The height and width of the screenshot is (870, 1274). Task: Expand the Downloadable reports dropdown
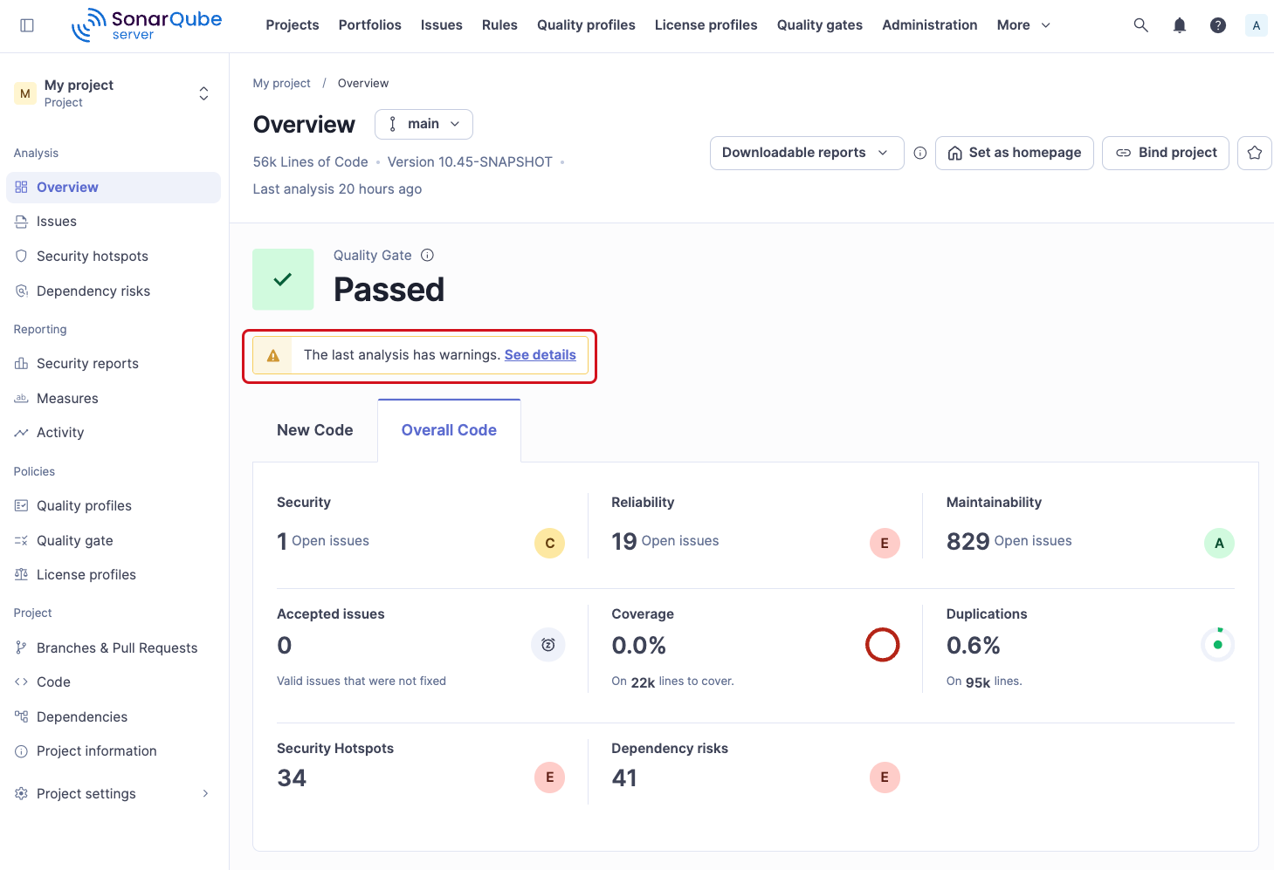[x=805, y=153]
